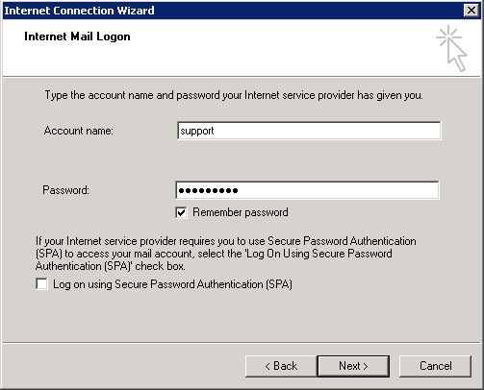This screenshot has width=484, height=390.
Task: Focus the Password text box
Action: point(307,190)
